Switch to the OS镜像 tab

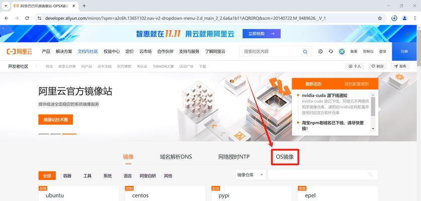pyautogui.click(x=285, y=157)
